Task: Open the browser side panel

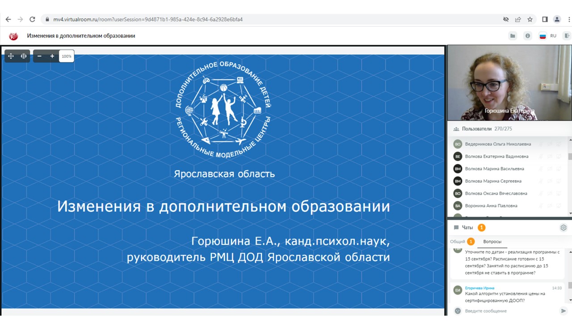Action: point(545,20)
